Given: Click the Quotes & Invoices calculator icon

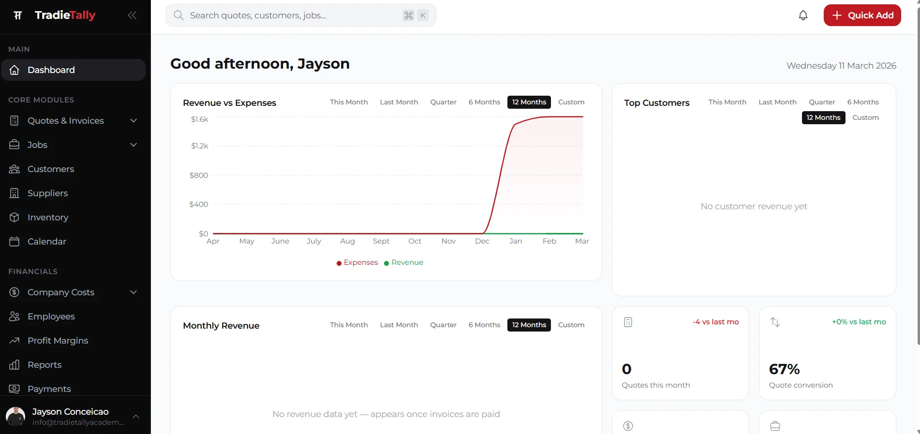Looking at the screenshot, I should [15, 121].
